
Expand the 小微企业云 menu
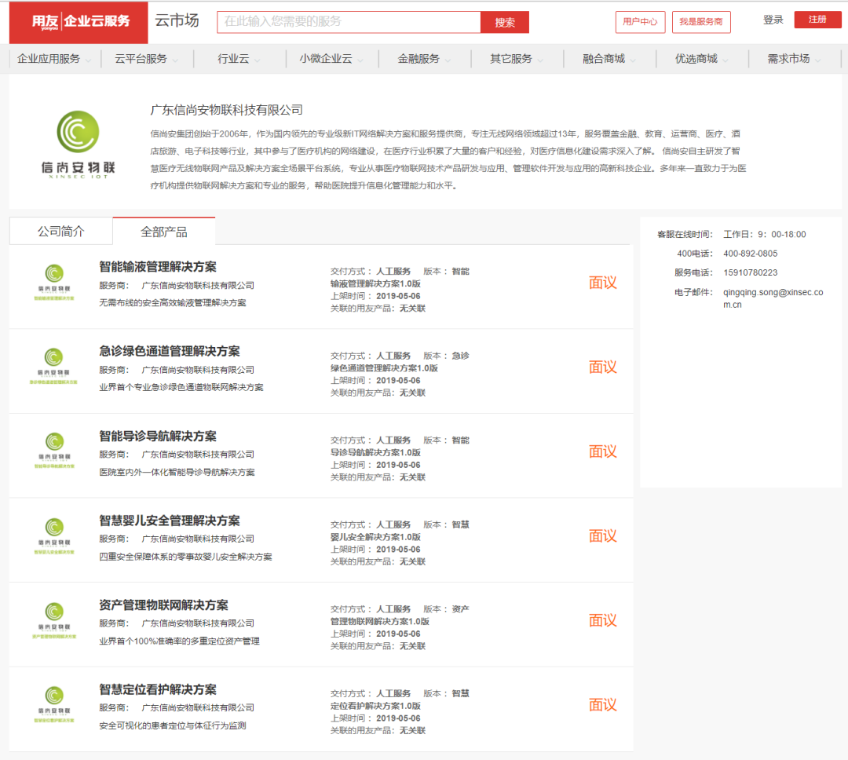(x=331, y=59)
